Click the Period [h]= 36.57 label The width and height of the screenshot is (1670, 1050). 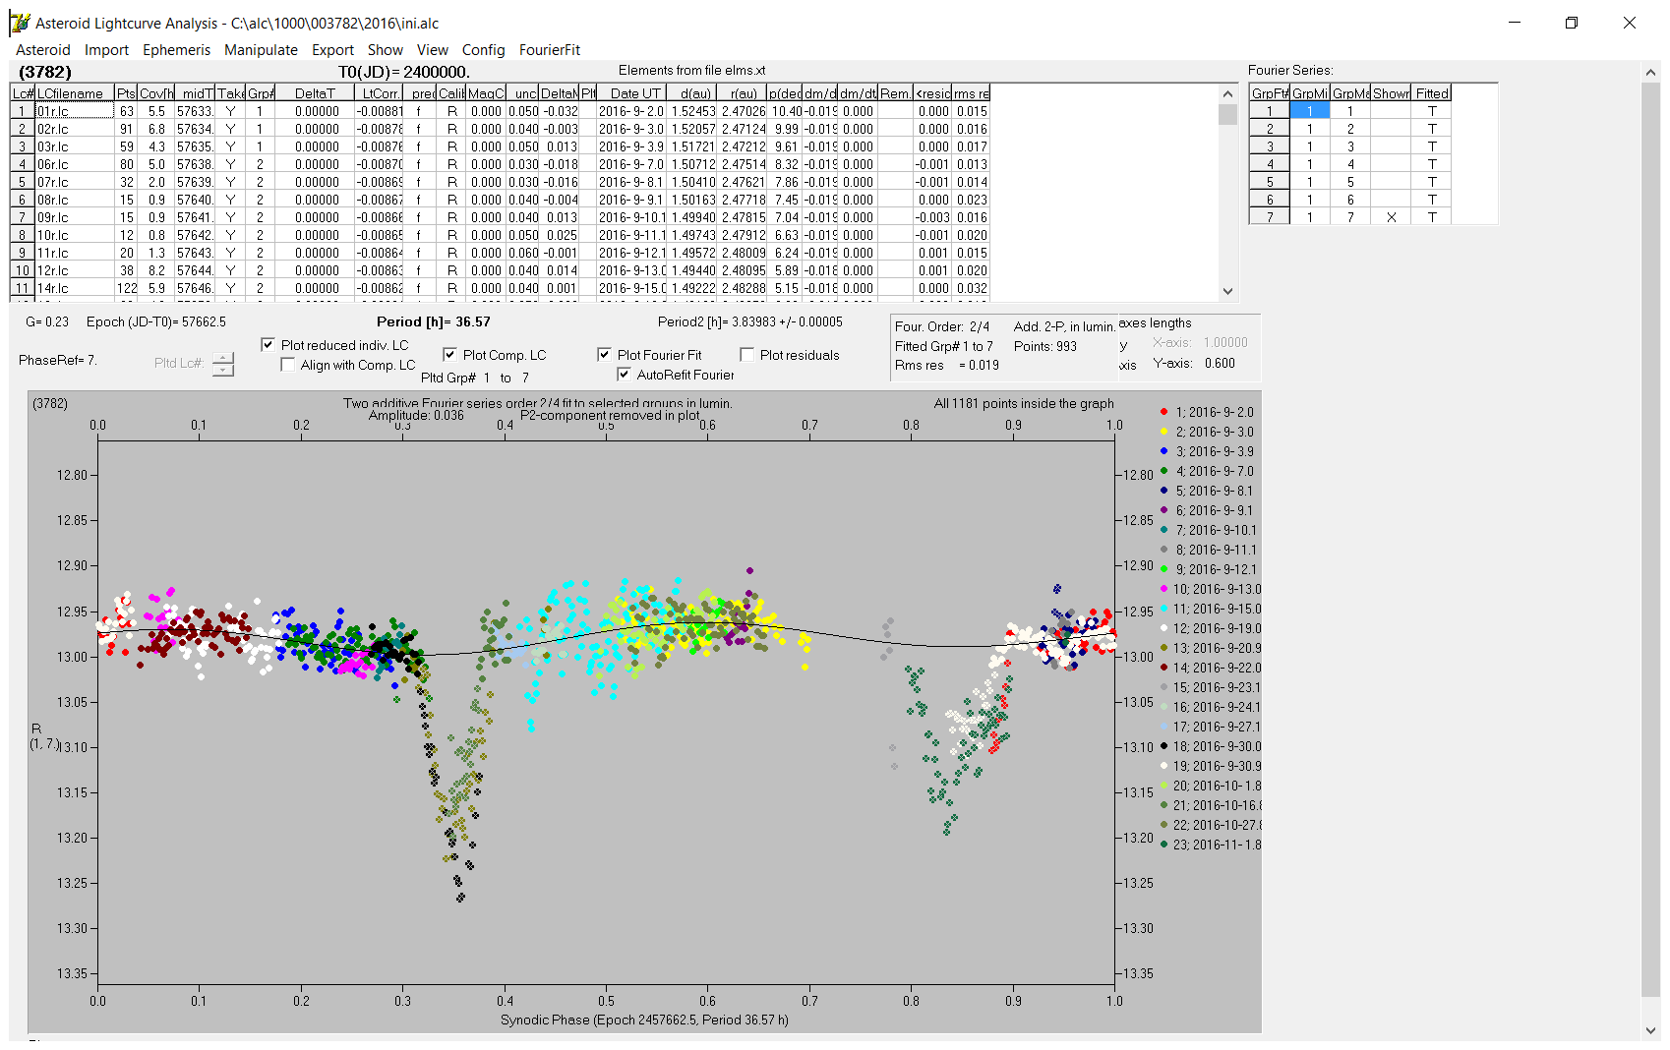[433, 321]
